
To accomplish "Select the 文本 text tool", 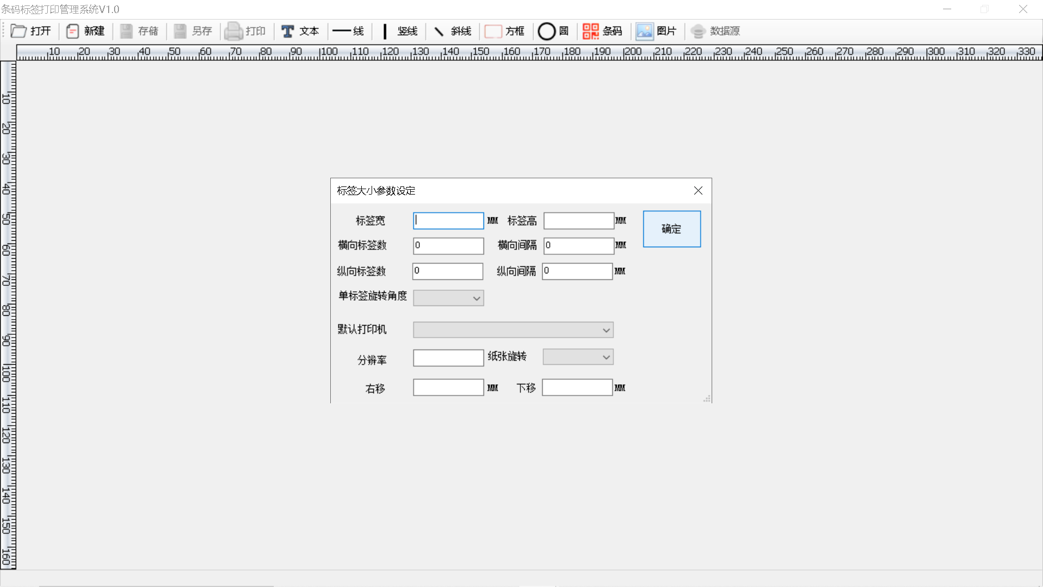I will click(300, 31).
